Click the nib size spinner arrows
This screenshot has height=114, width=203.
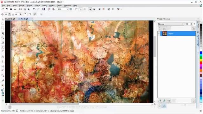[10, 14]
